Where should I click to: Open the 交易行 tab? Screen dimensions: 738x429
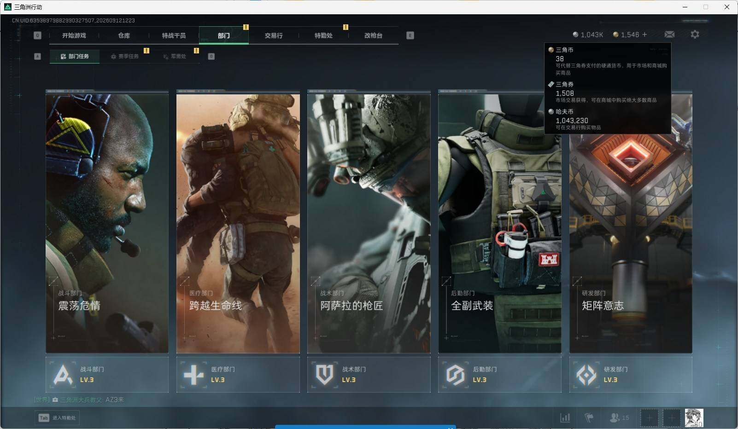[x=274, y=35]
